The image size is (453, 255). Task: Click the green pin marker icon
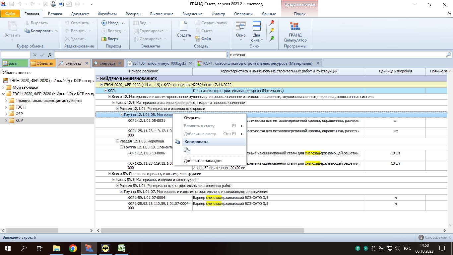point(272,39)
